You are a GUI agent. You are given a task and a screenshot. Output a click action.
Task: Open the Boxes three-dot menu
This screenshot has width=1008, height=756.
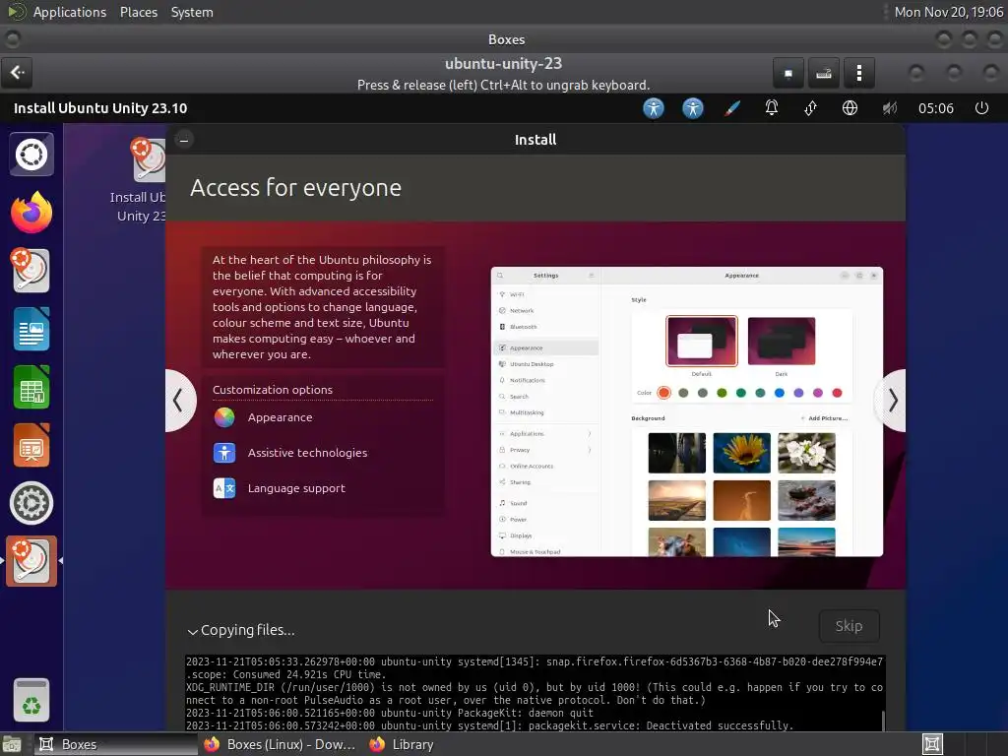[x=858, y=73]
